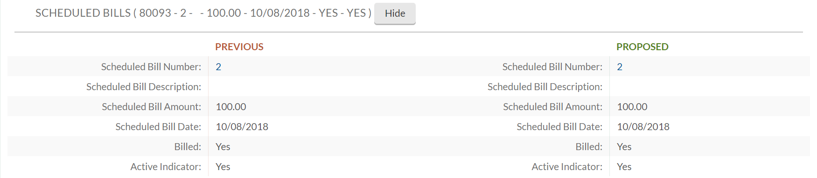
Task: Click previous Scheduled Bill Amount 100.00
Action: 231,107
